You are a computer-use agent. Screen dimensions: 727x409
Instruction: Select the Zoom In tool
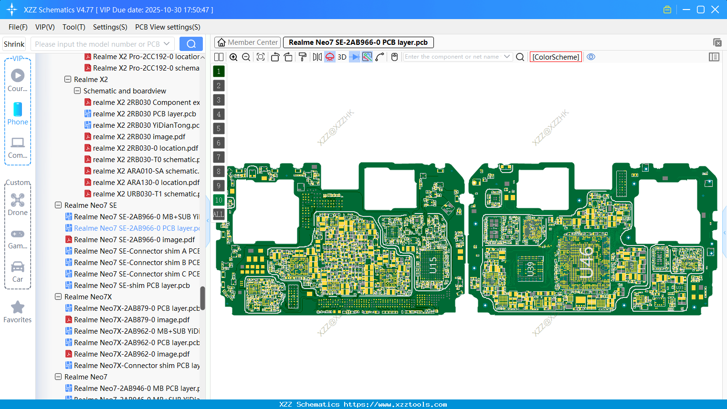pyautogui.click(x=233, y=57)
